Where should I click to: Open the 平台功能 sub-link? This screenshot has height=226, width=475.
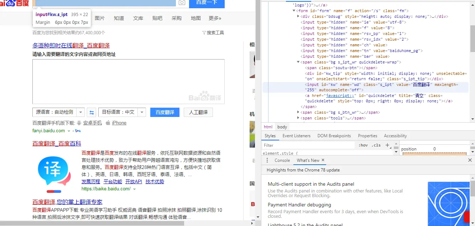point(113,182)
